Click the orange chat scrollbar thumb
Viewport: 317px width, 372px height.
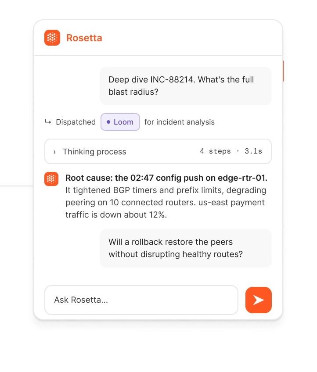[x=283, y=71]
